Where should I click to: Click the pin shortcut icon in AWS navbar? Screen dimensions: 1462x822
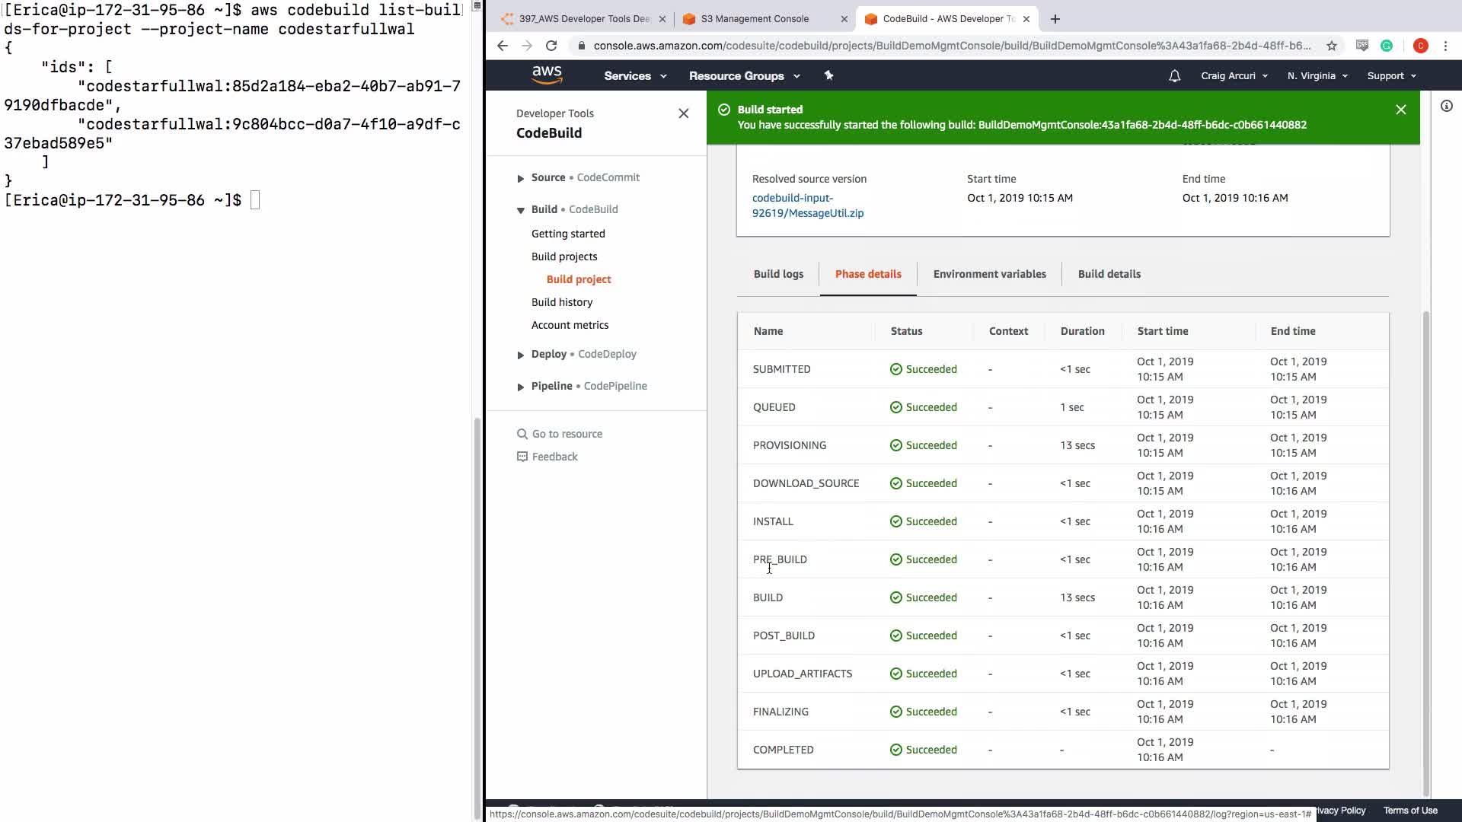click(x=828, y=75)
